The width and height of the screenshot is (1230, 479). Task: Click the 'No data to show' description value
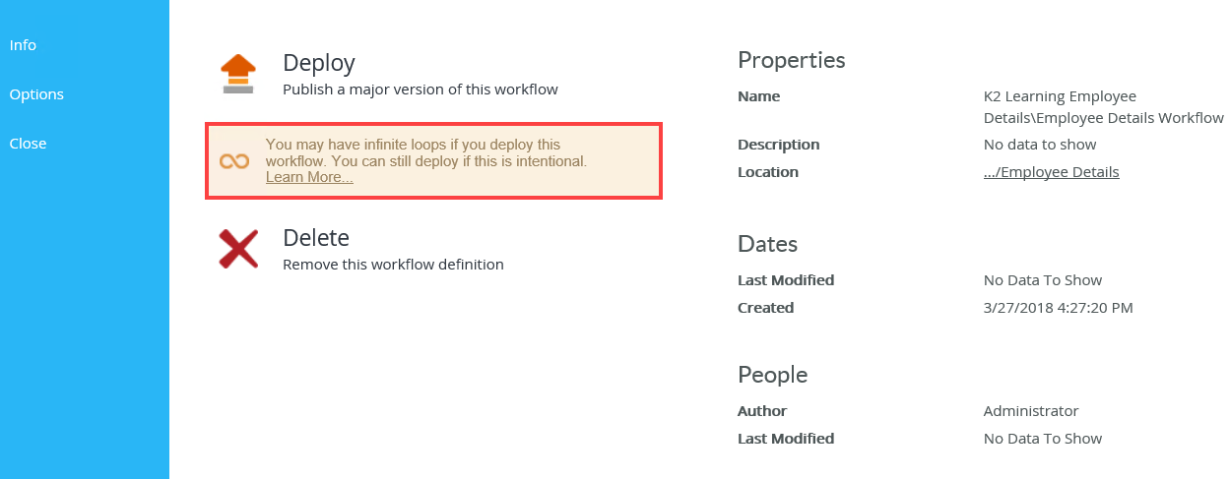point(1039,145)
